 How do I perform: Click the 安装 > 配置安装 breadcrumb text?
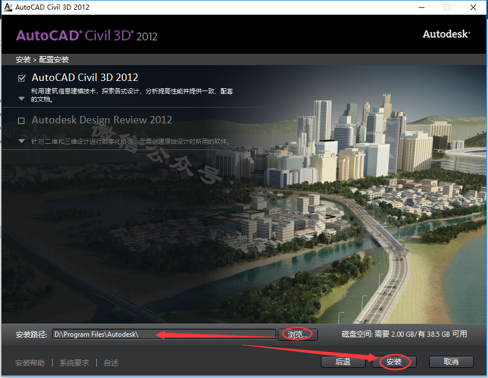pyautogui.click(x=43, y=59)
